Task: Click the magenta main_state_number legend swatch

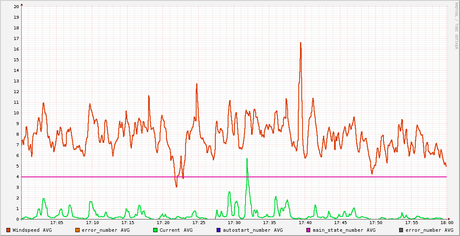Action: point(309,230)
